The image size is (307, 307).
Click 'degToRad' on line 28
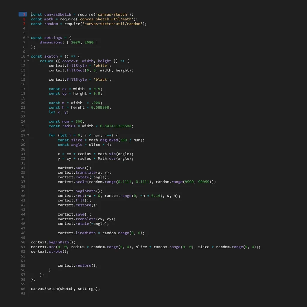pos(109,140)
